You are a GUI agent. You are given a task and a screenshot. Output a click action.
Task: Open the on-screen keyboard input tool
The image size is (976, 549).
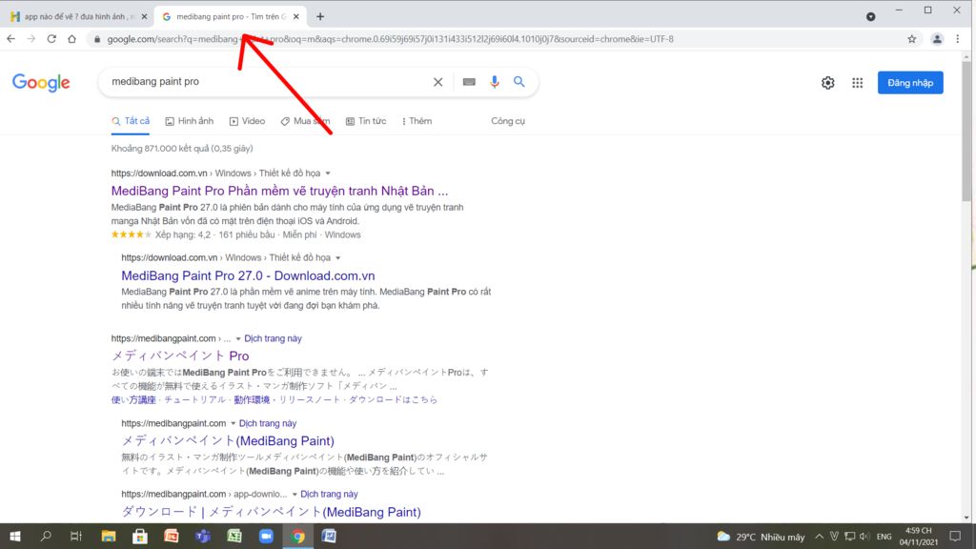point(469,82)
